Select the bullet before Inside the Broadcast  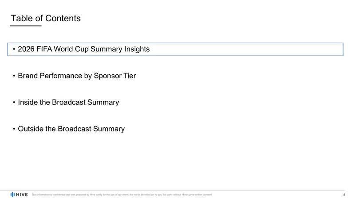pyautogui.click(x=14, y=102)
